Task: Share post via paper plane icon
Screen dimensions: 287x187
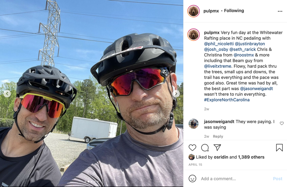Action: pos(217,147)
